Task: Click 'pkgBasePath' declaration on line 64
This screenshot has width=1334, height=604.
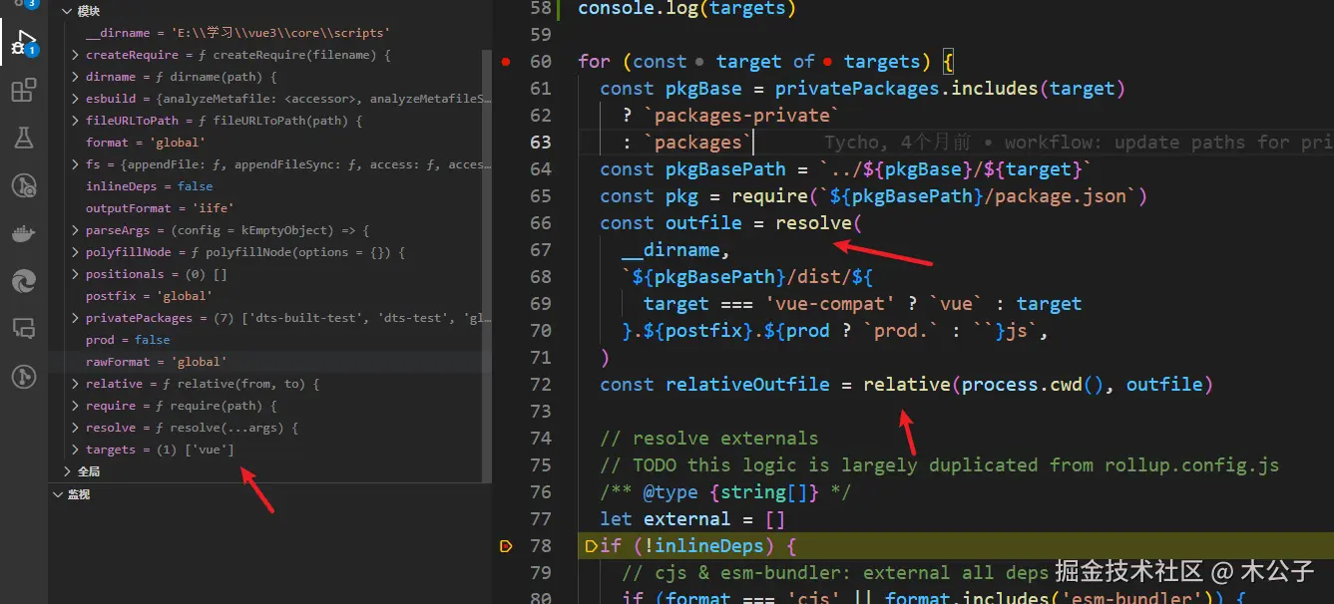Action: coord(725,169)
